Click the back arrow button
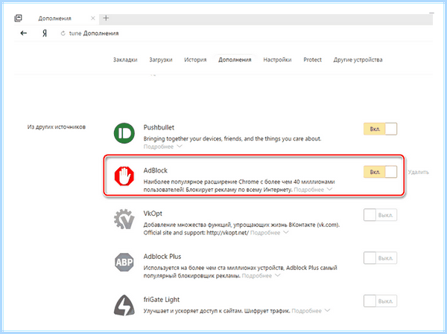 click(24, 33)
